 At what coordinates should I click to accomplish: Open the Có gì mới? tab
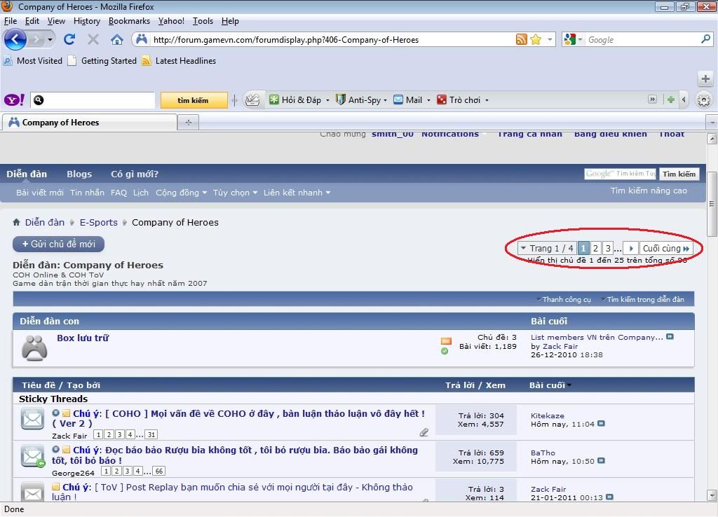tap(135, 174)
